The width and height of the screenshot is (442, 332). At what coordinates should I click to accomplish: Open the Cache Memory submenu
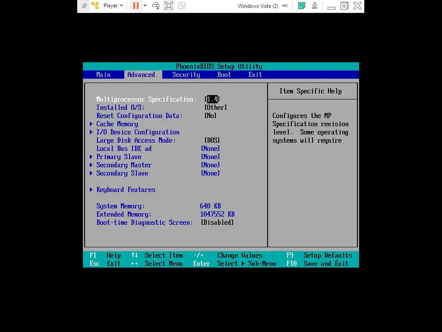(x=117, y=124)
